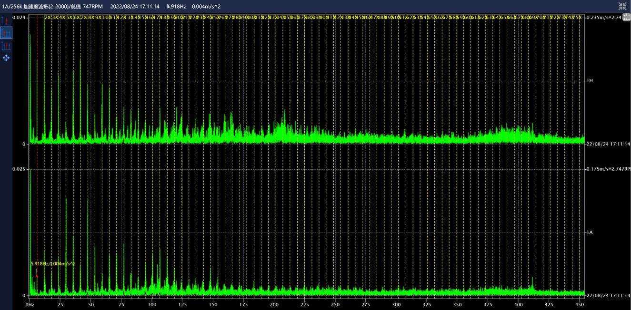Screen dimensions: 631x310
Task: Click the '200' x-axis frequency label
Action: point(274,304)
